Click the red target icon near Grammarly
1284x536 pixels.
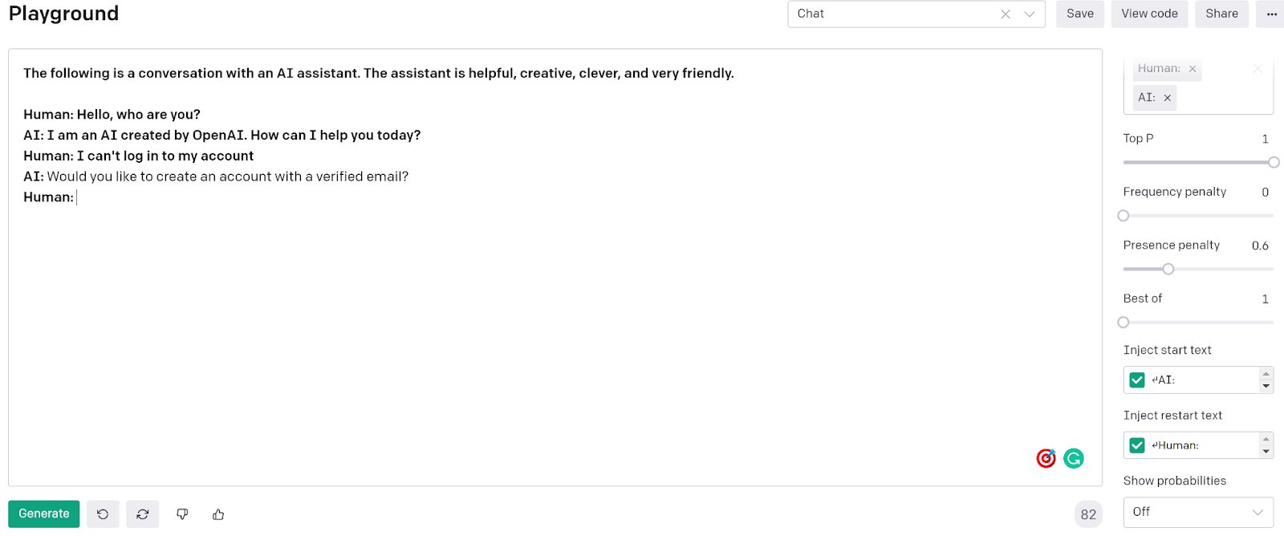[1045, 458]
